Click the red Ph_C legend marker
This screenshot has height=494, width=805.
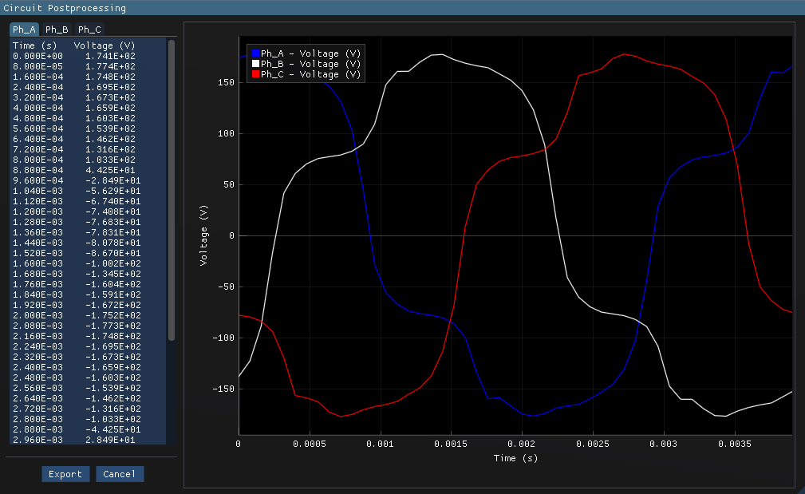click(257, 74)
